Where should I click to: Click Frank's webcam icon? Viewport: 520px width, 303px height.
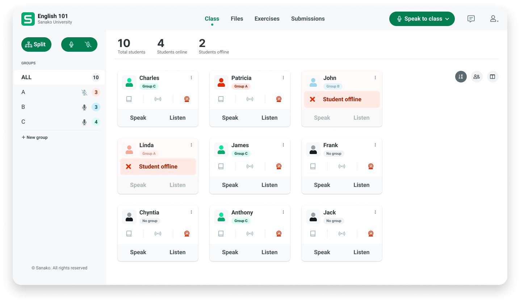coord(371,166)
